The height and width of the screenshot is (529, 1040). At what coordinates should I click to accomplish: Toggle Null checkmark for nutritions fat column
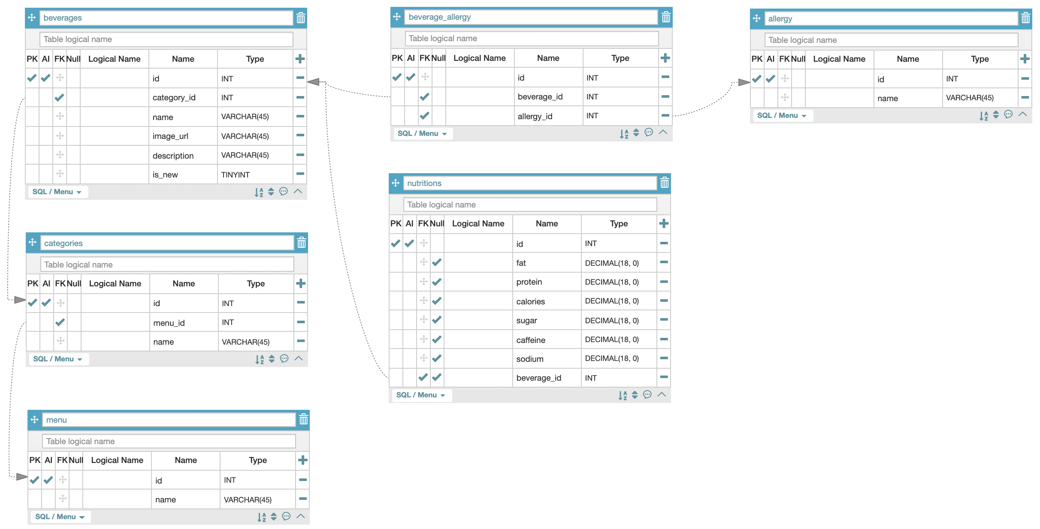(437, 262)
